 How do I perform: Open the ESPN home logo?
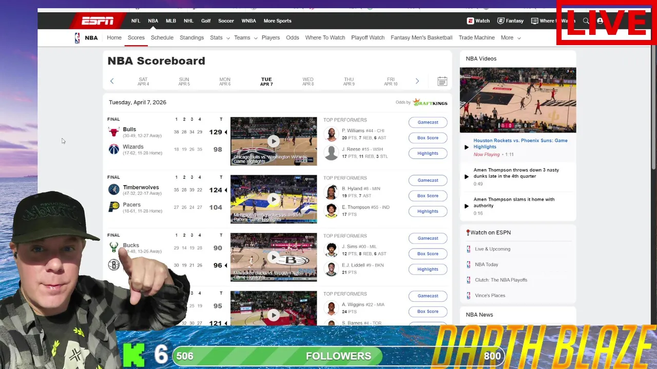tap(98, 21)
